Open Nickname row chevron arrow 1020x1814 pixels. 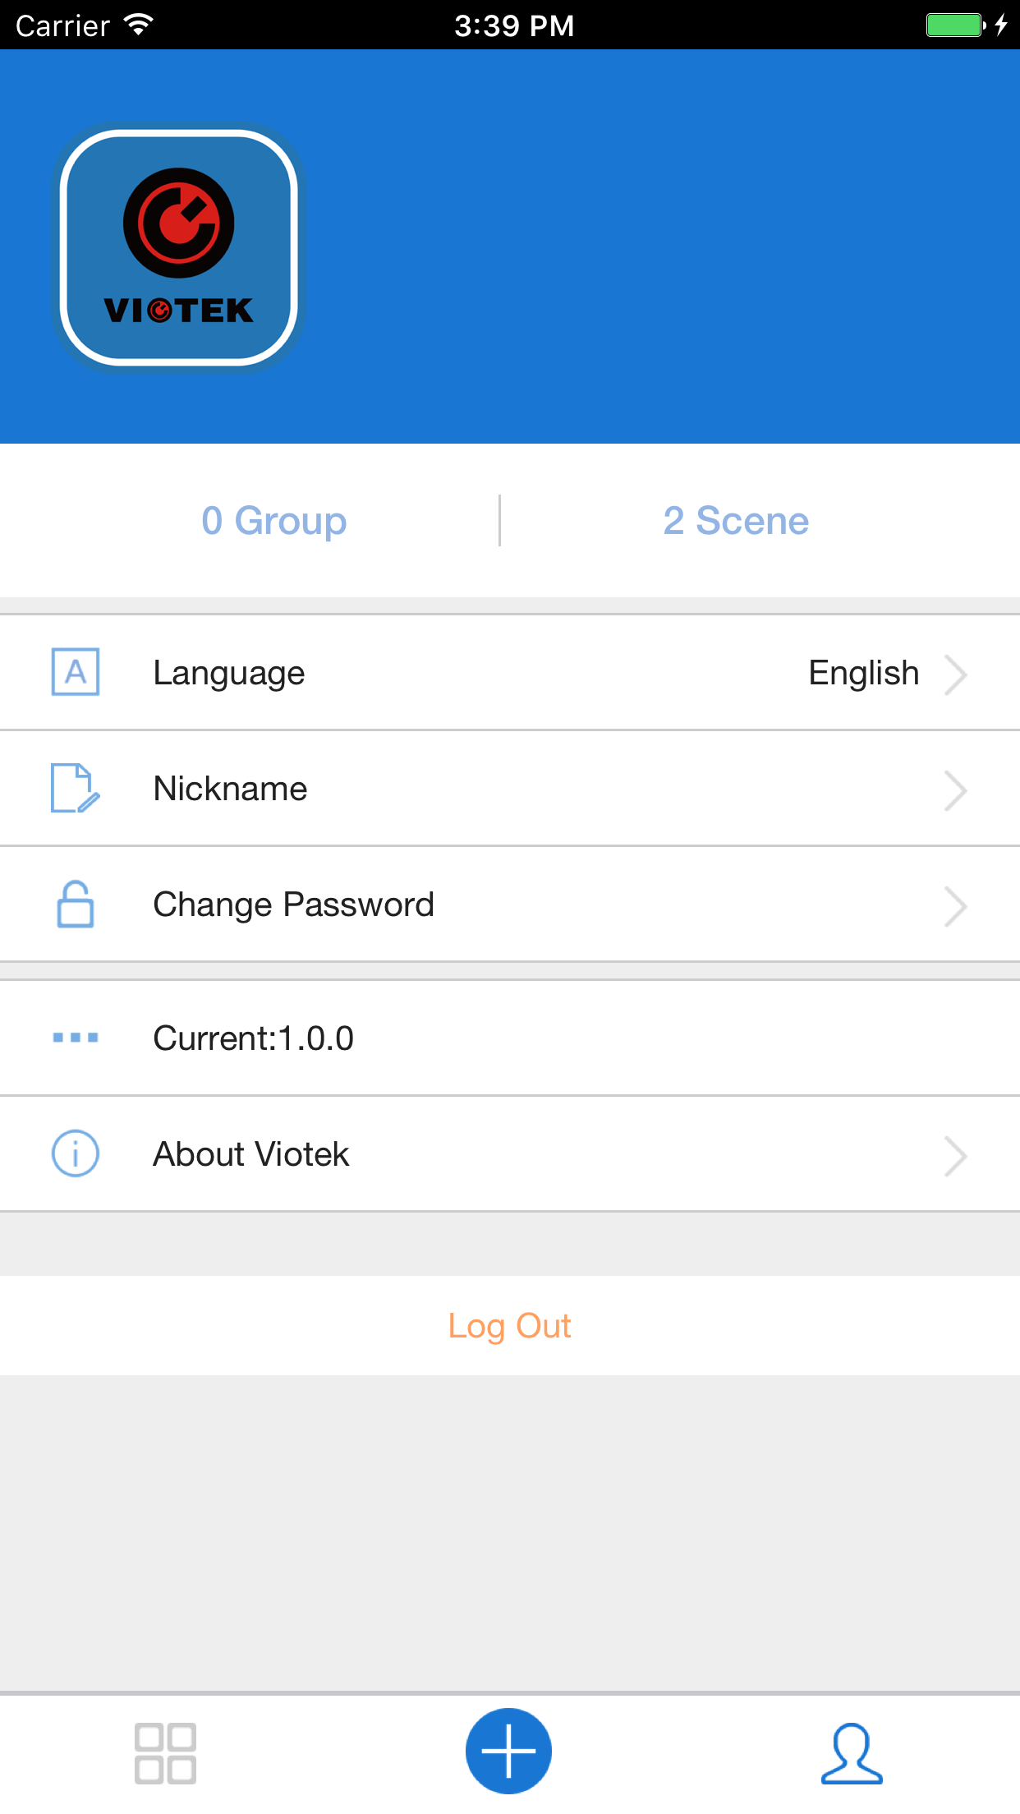[955, 790]
